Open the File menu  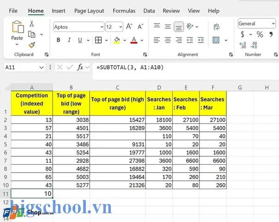tap(13, 11)
